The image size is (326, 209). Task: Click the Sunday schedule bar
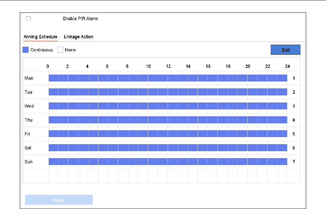168,162
